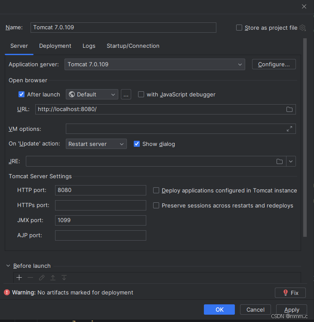Click the gear icon beside Store as project file
314x322 pixels.
pos(303,28)
